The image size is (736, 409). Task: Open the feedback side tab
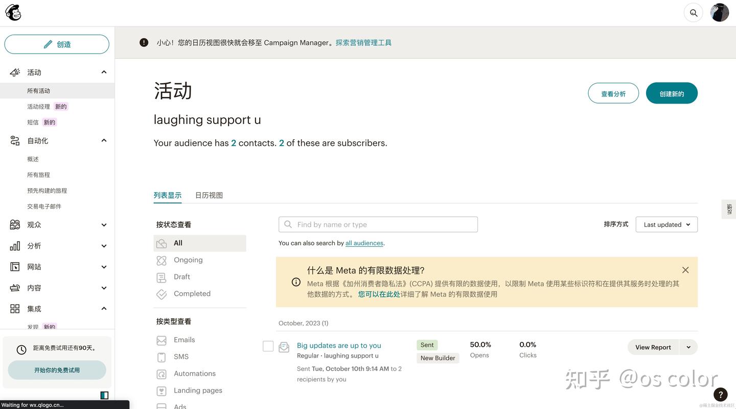pos(729,209)
